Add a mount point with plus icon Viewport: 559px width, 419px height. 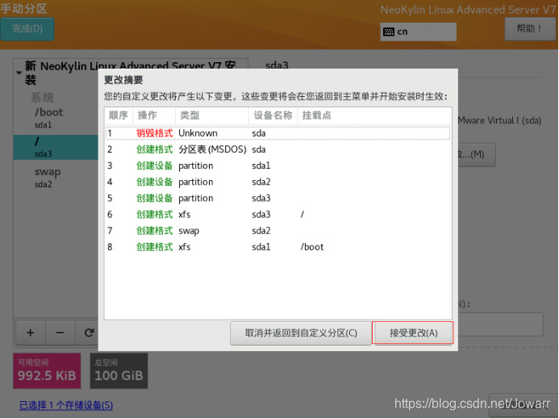[31, 333]
